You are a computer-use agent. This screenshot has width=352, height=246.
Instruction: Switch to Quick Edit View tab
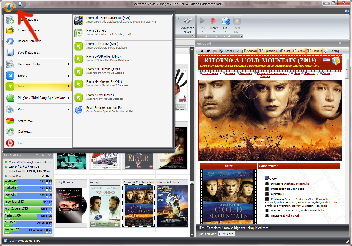[207, 234]
